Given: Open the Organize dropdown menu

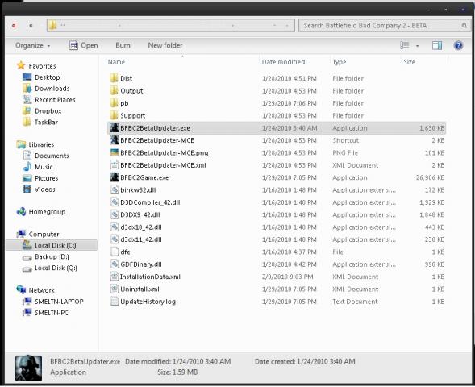Looking at the screenshot, I should 33,45.
